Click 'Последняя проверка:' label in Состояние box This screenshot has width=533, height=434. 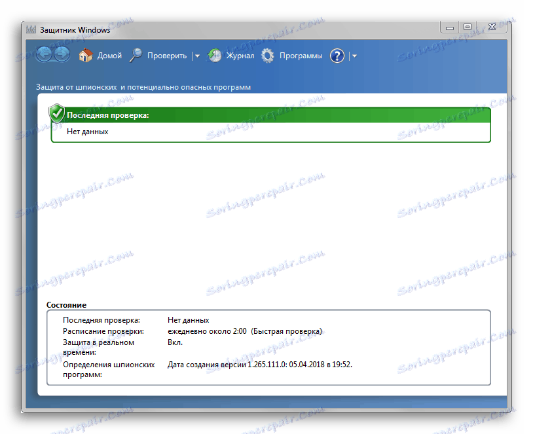click(101, 320)
